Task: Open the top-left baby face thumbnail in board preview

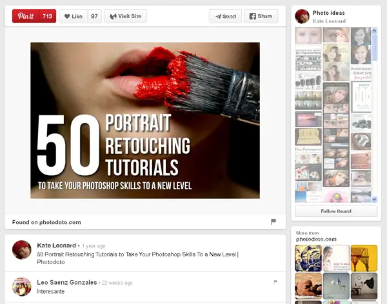Action: 308,36
